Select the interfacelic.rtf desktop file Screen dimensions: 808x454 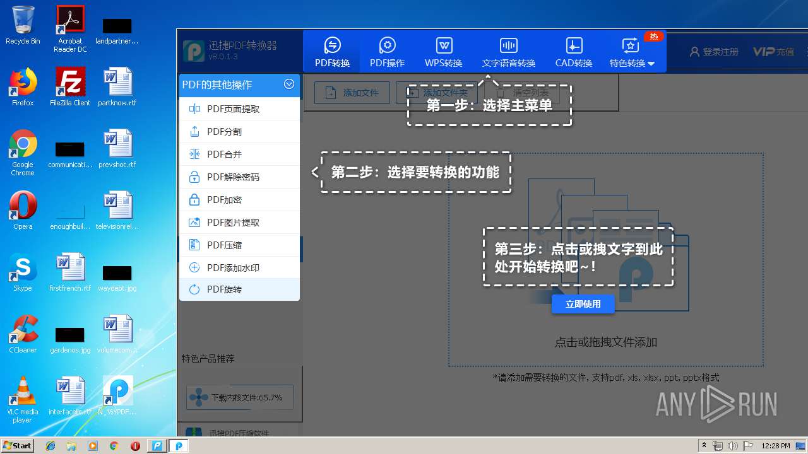click(70, 396)
